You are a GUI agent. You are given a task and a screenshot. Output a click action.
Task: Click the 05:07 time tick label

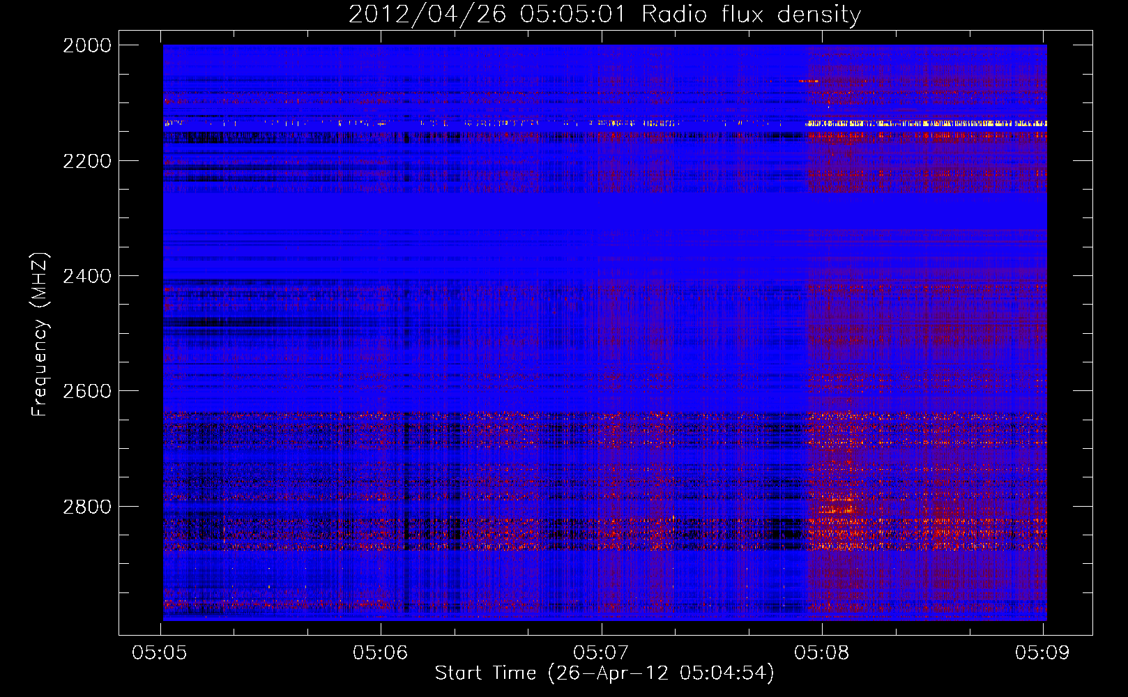point(601,653)
